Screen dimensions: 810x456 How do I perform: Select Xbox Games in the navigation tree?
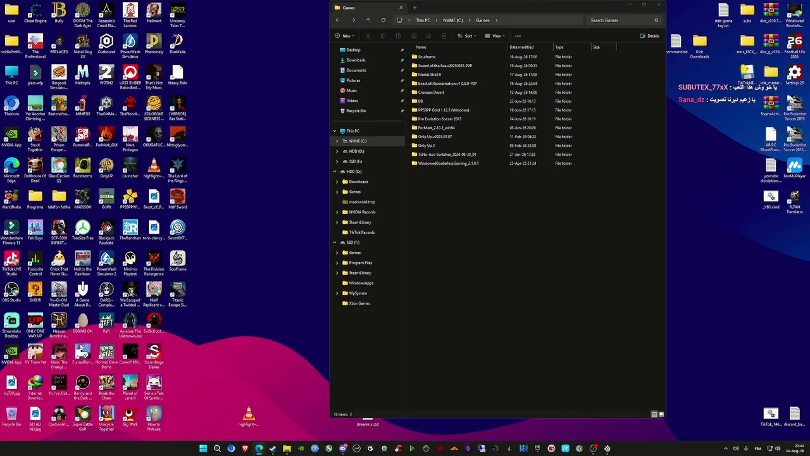359,303
